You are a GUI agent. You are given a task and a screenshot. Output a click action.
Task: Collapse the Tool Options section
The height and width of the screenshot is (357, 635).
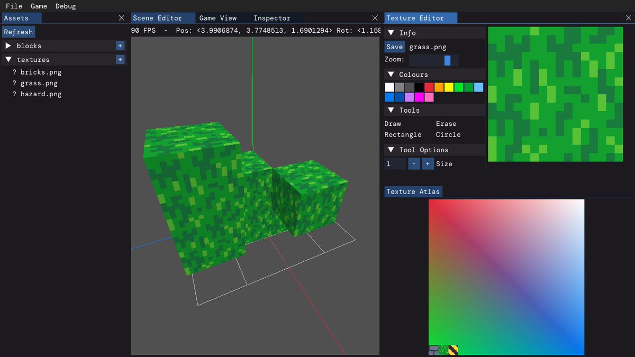pyautogui.click(x=391, y=150)
